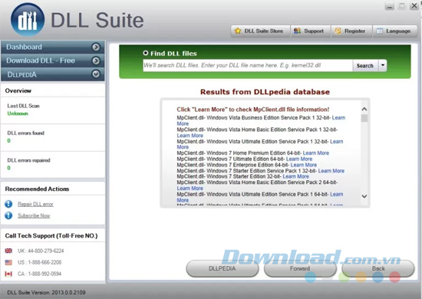Open Learn More for Vista Home Basic SP2 64-bit
Viewport: 422px width, 299px height.
coord(190,189)
